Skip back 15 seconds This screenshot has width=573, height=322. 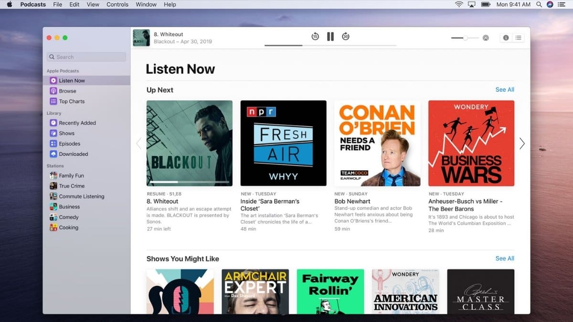[x=315, y=37]
